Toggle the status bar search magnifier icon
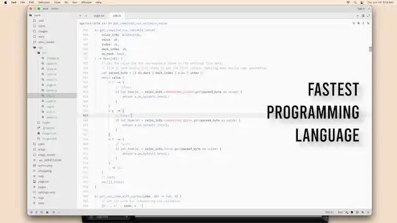Viewport: 397px width, 223px height. click(53, 212)
